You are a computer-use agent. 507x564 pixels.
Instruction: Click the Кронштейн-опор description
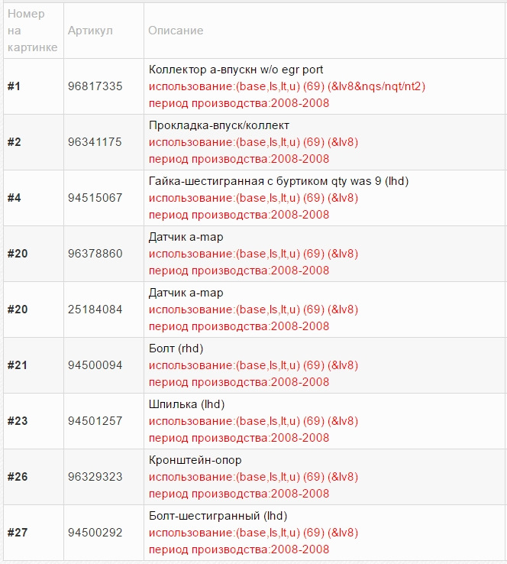tap(195, 460)
